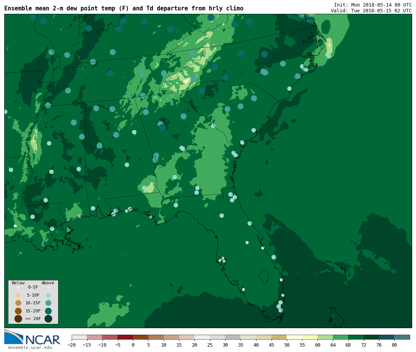
Task: Select the Above >= 20F darkest teal circle
Action: pos(48,319)
